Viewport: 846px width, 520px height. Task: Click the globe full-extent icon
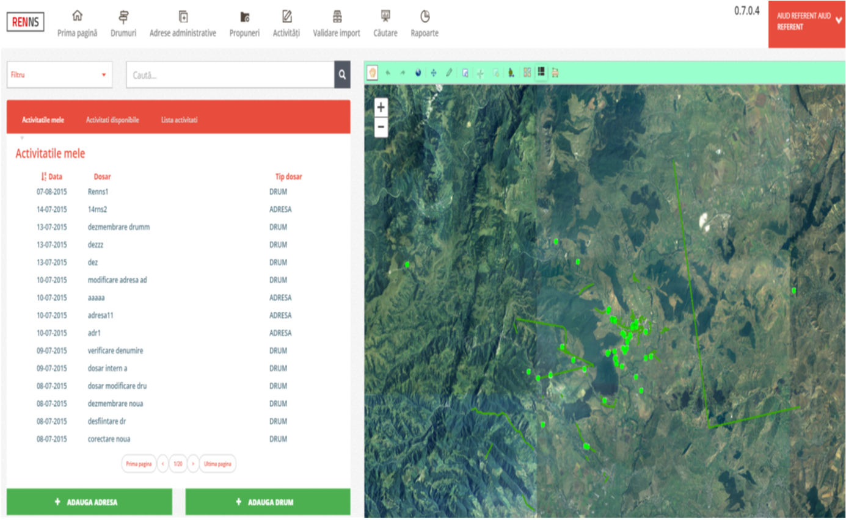click(x=418, y=73)
